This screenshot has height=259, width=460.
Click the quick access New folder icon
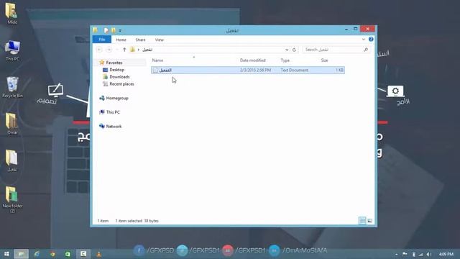coord(114,30)
